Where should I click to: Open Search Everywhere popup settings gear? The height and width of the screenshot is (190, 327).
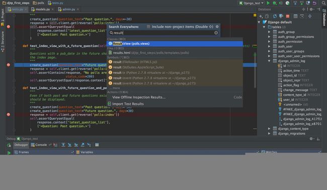point(217,27)
